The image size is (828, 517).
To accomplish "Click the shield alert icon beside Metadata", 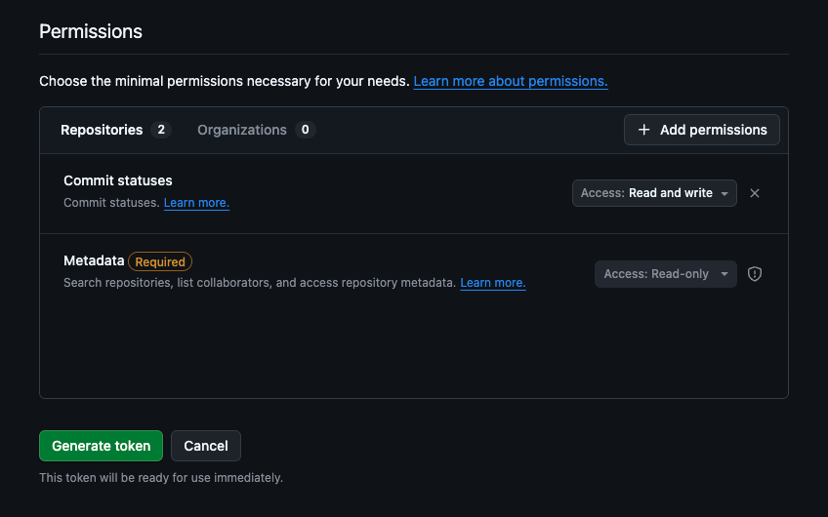I will point(755,274).
